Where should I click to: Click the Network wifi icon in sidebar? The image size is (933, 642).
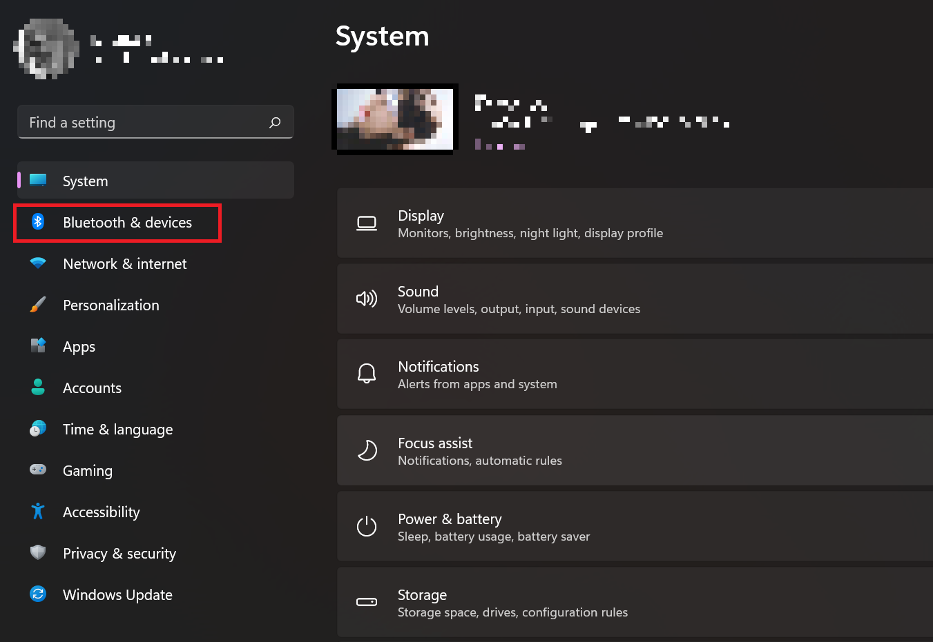tap(38, 263)
